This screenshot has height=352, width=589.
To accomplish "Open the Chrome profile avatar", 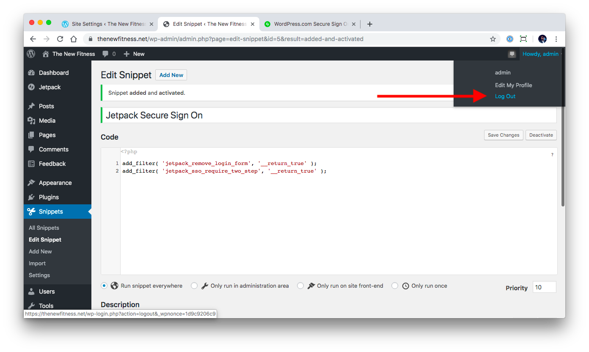I will coord(542,39).
